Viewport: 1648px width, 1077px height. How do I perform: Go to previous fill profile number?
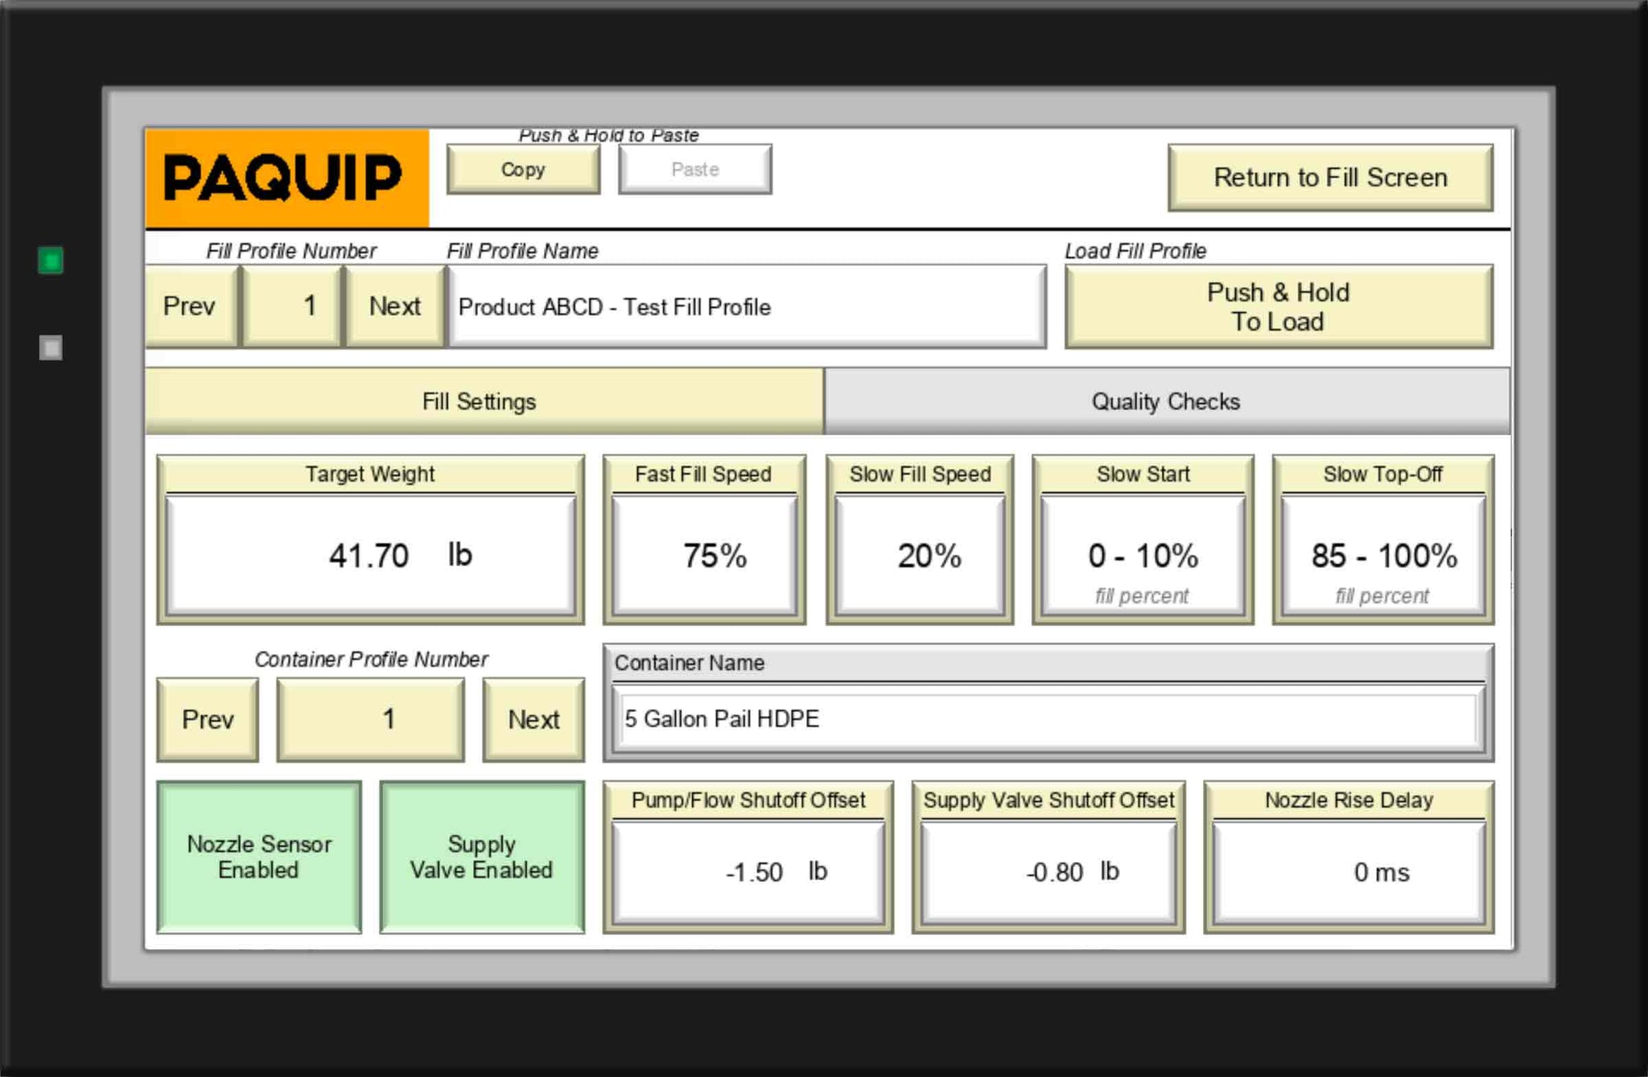tap(191, 306)
